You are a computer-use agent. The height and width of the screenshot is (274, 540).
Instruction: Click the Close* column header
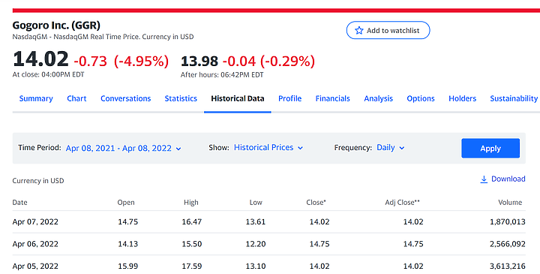(316, 203)
